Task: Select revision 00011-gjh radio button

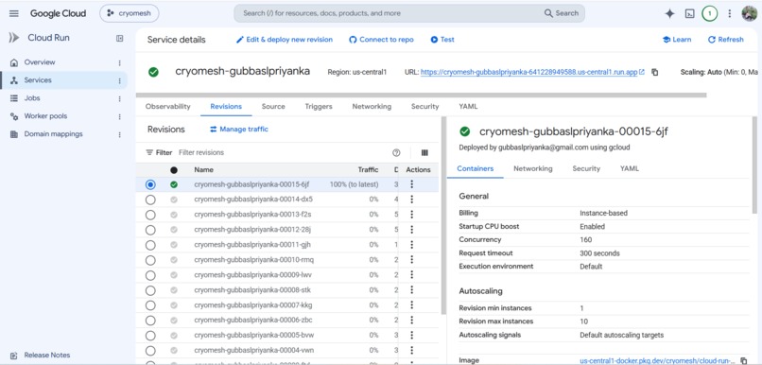Action: [150, 245]
